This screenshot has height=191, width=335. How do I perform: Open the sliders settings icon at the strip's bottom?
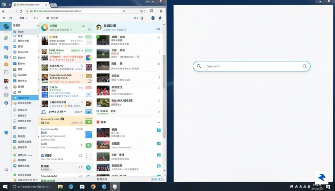(6, 170)
